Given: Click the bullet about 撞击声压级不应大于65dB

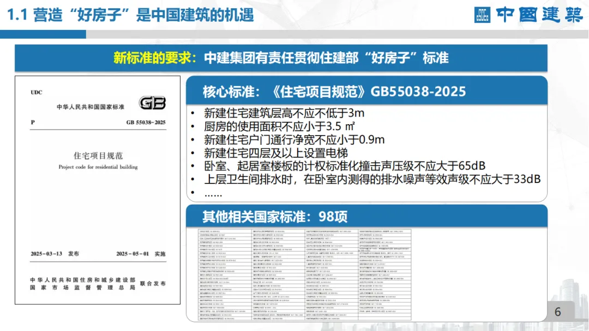Looking at the screenshot, I should coord(345,165).
